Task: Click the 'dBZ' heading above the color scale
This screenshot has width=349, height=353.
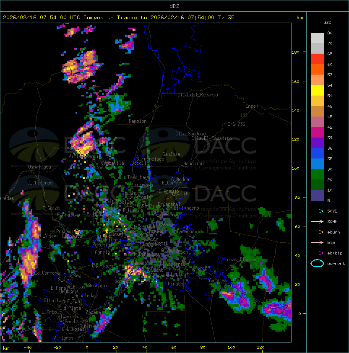Action: click(x=327, y=23)
